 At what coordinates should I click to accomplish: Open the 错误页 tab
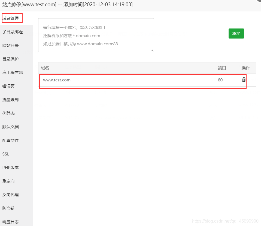[x=8, y=86]
